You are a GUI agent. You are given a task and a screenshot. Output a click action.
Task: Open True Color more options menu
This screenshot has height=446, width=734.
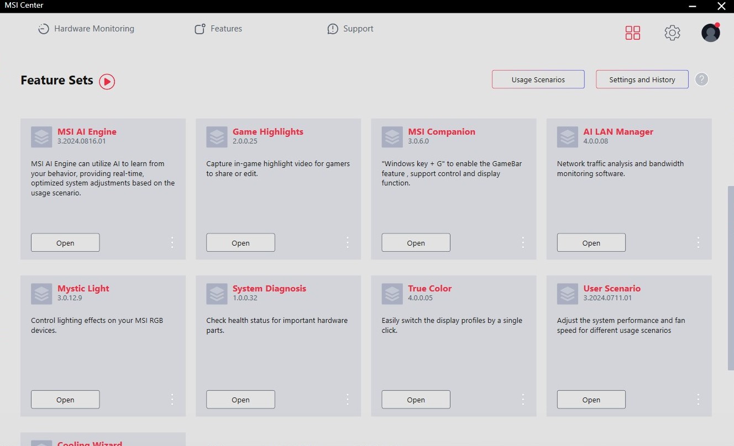(523, 399)
